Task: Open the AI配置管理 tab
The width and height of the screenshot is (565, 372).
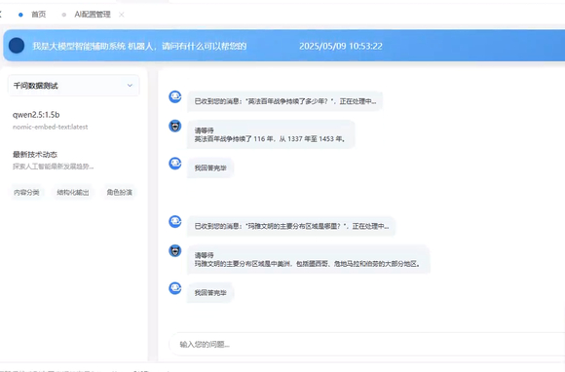Action: click(93, 15)
